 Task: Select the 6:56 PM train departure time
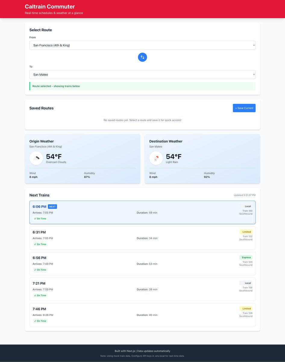[39, 258]
